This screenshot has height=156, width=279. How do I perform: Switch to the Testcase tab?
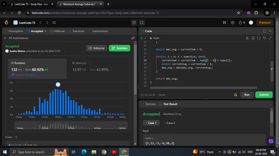click(x=149, y=104)
